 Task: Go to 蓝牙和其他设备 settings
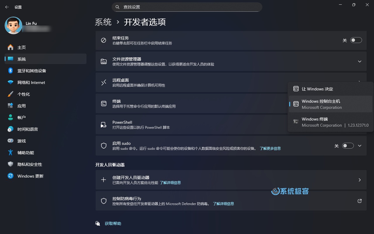coord(46,70)
